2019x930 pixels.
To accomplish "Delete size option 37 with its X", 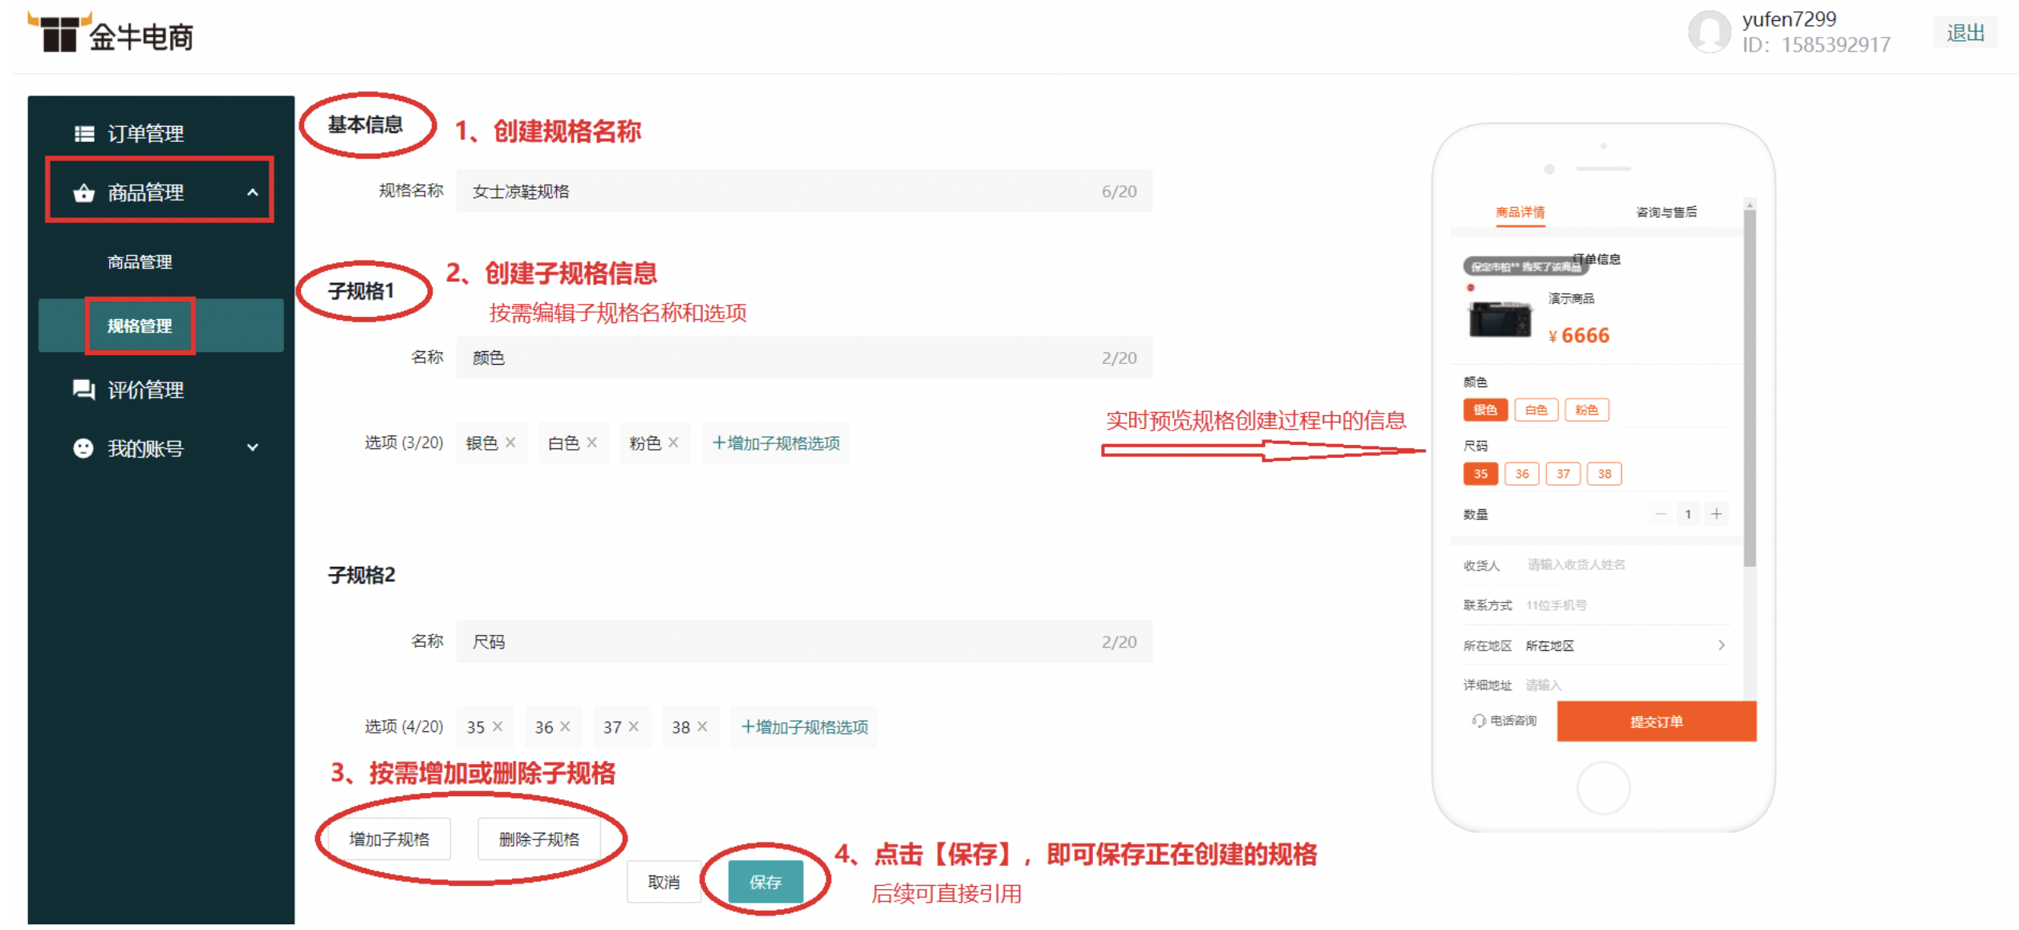I will point(634,726).
